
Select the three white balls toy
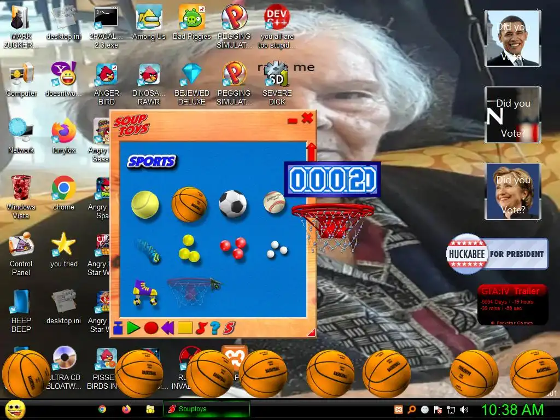[x=277, y=249]
